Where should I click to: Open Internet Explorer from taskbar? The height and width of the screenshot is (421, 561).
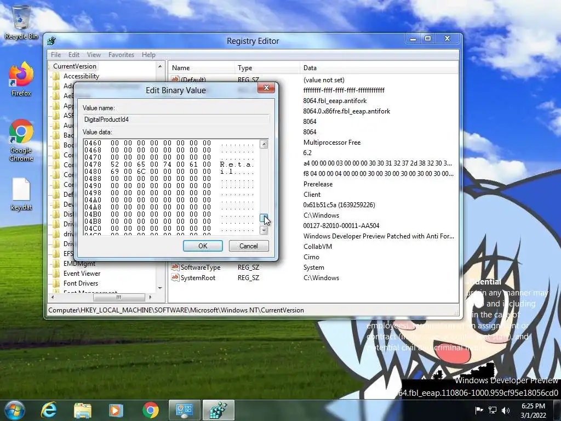coord(48,410)
